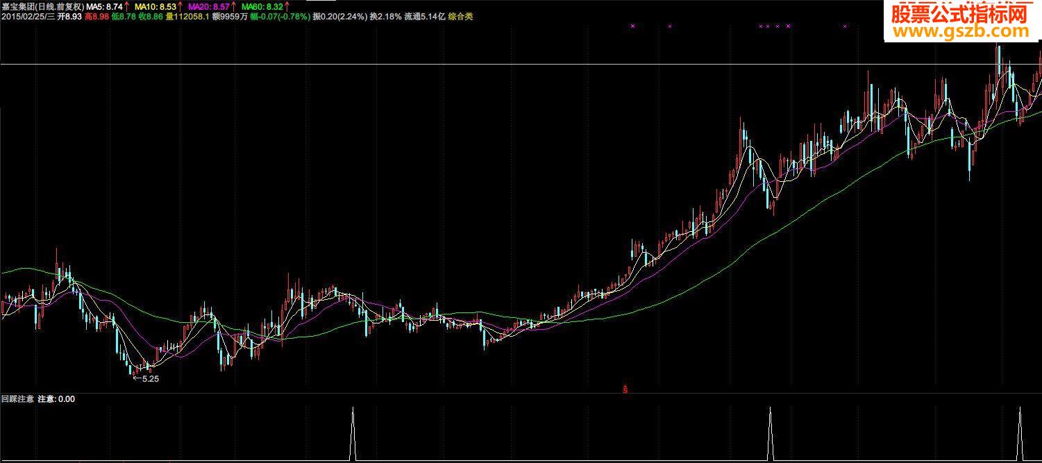Click the red arrow after MA5 value
1042x463 pixels.
click(x=128, y=6)
